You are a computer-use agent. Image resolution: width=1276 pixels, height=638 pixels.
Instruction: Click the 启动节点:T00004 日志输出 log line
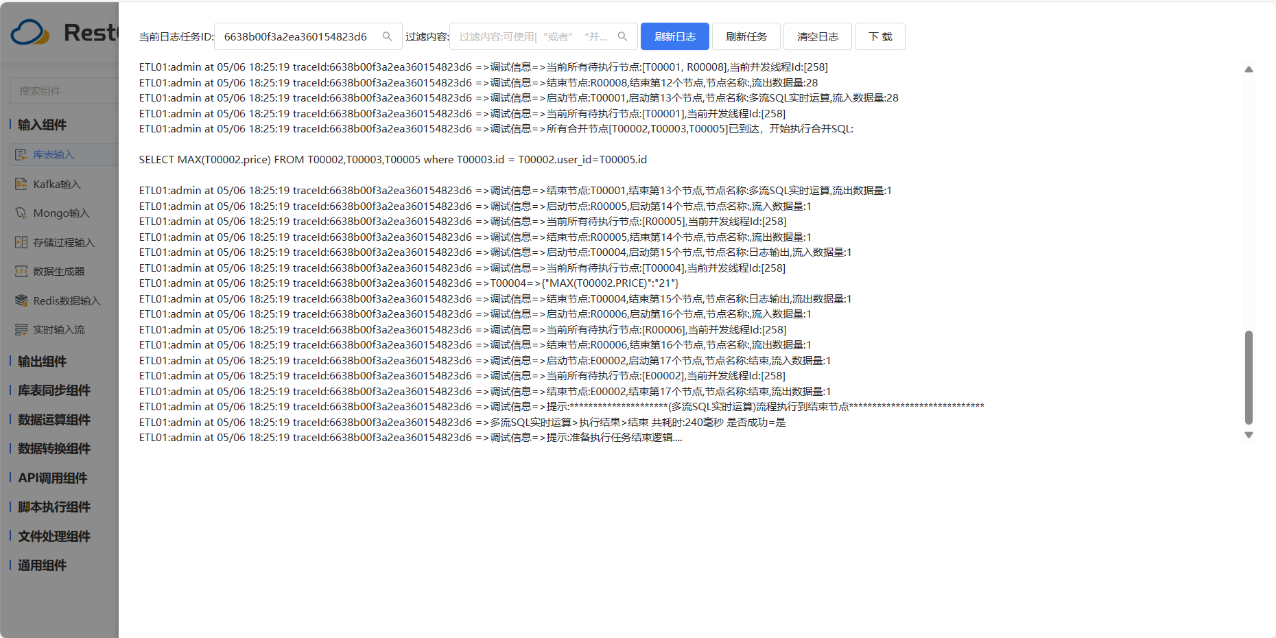coord(495,252)
